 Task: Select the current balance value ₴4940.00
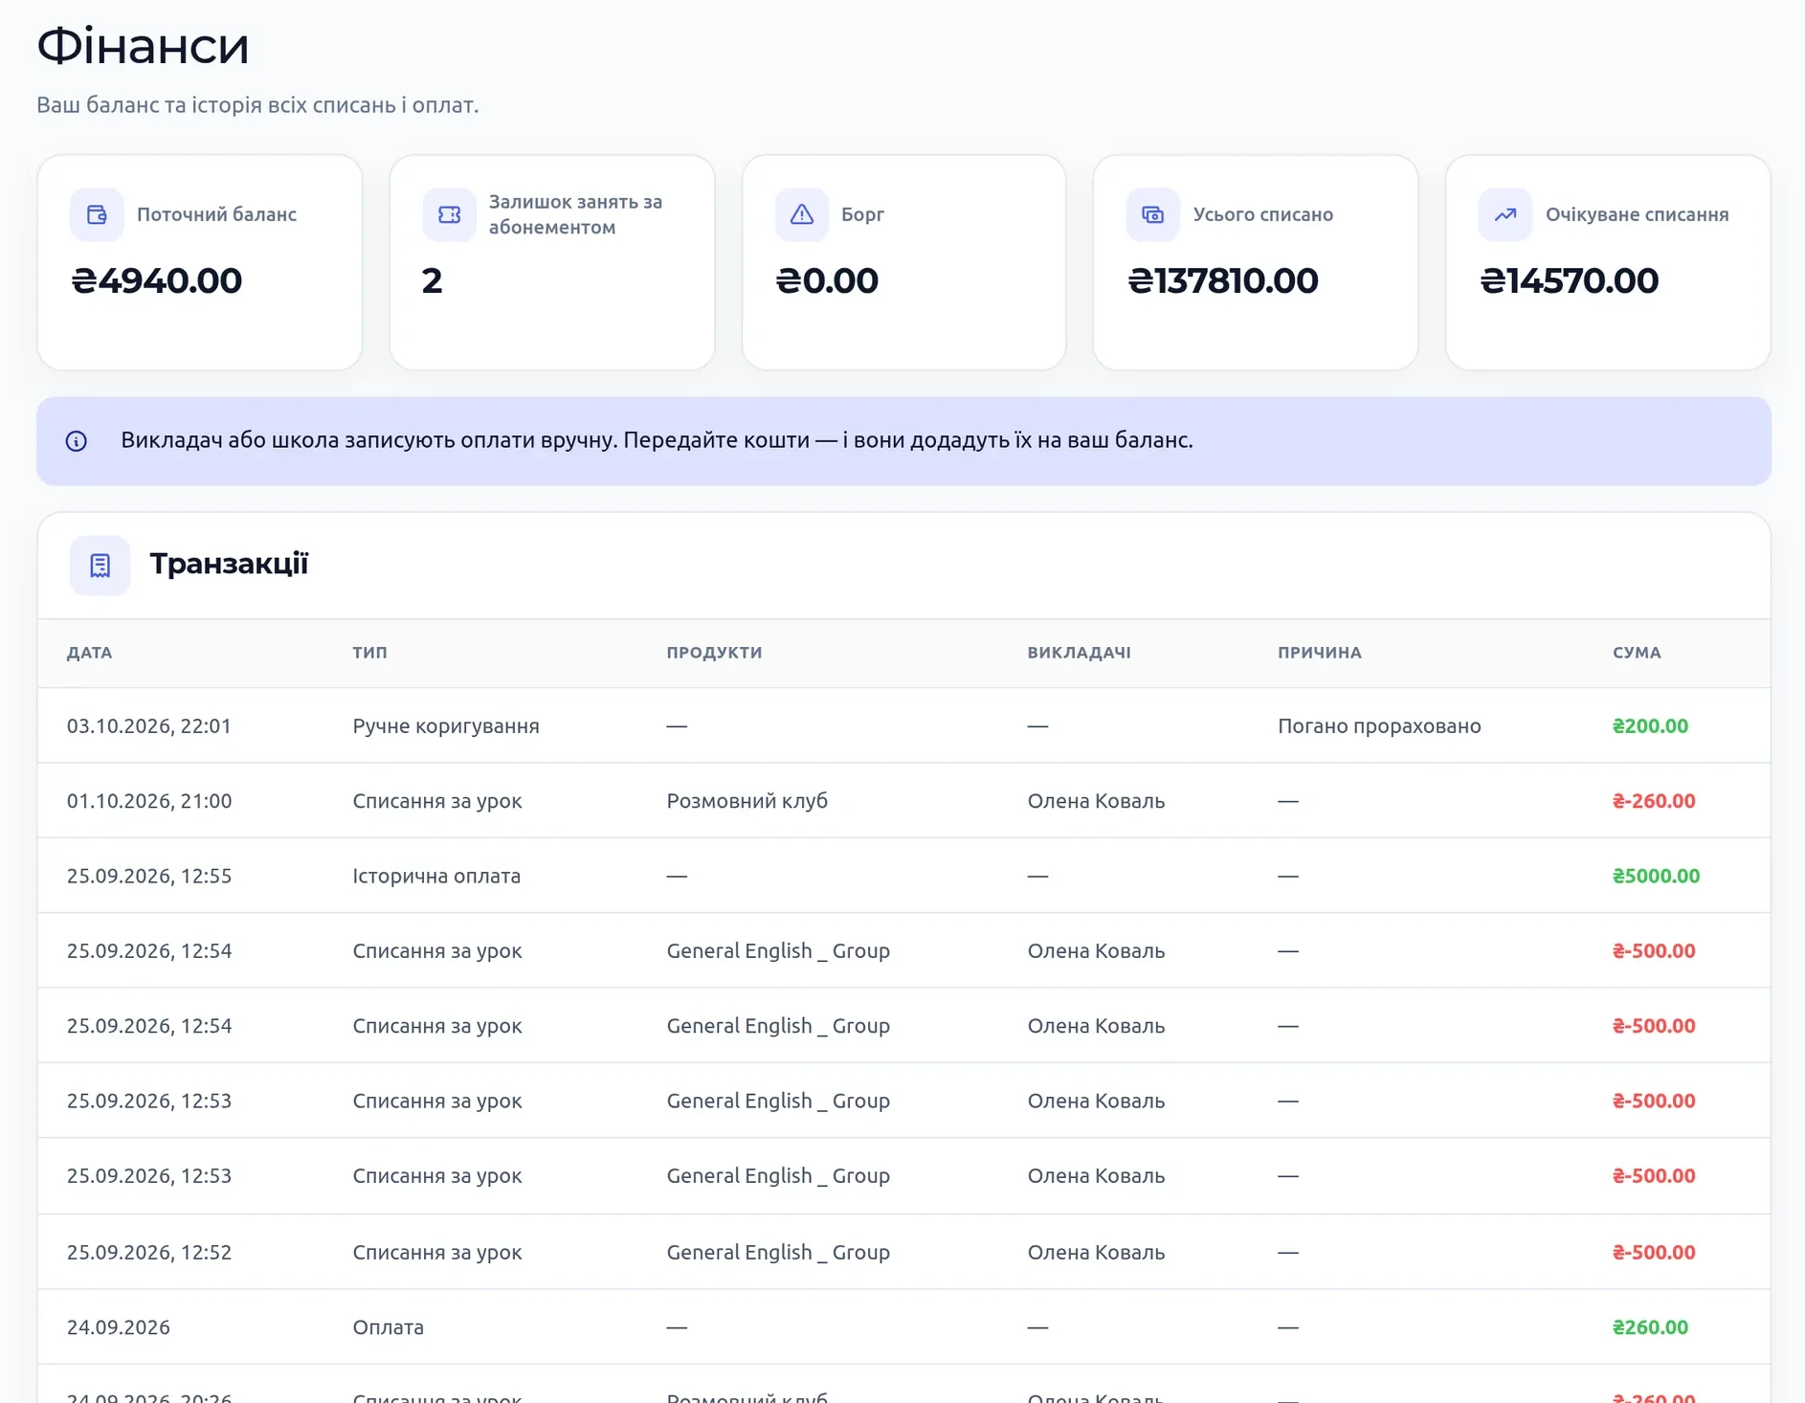click(x=157, y=280)
